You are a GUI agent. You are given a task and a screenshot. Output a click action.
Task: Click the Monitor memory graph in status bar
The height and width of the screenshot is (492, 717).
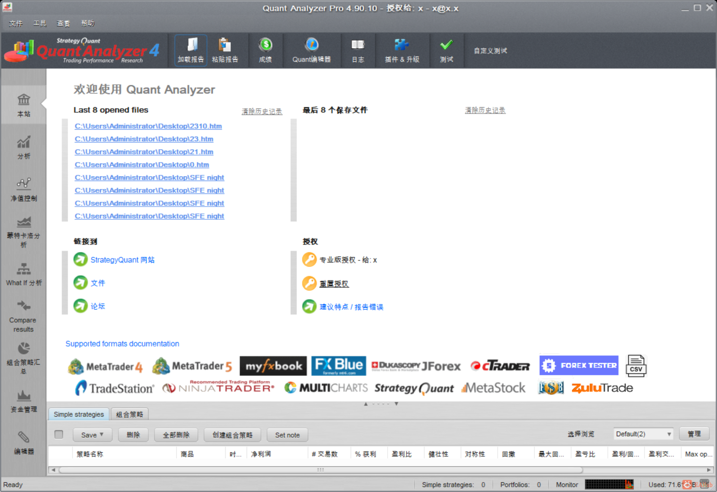pos(609,484)
